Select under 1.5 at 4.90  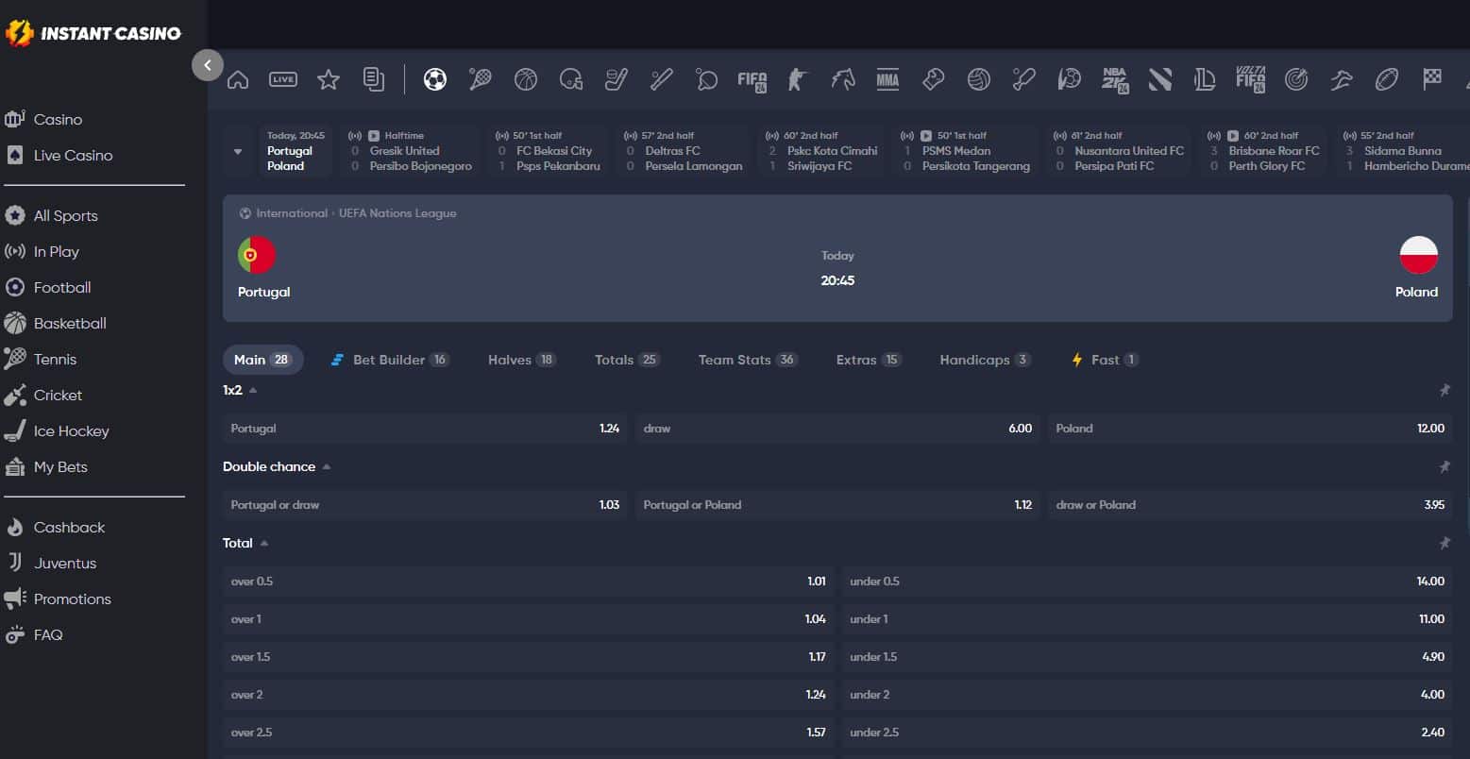click(1147, 657)
